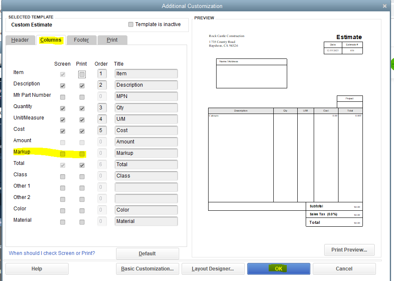Click the 'Mfr Part Number' row label
394x281 pixels.
(32, 95)
